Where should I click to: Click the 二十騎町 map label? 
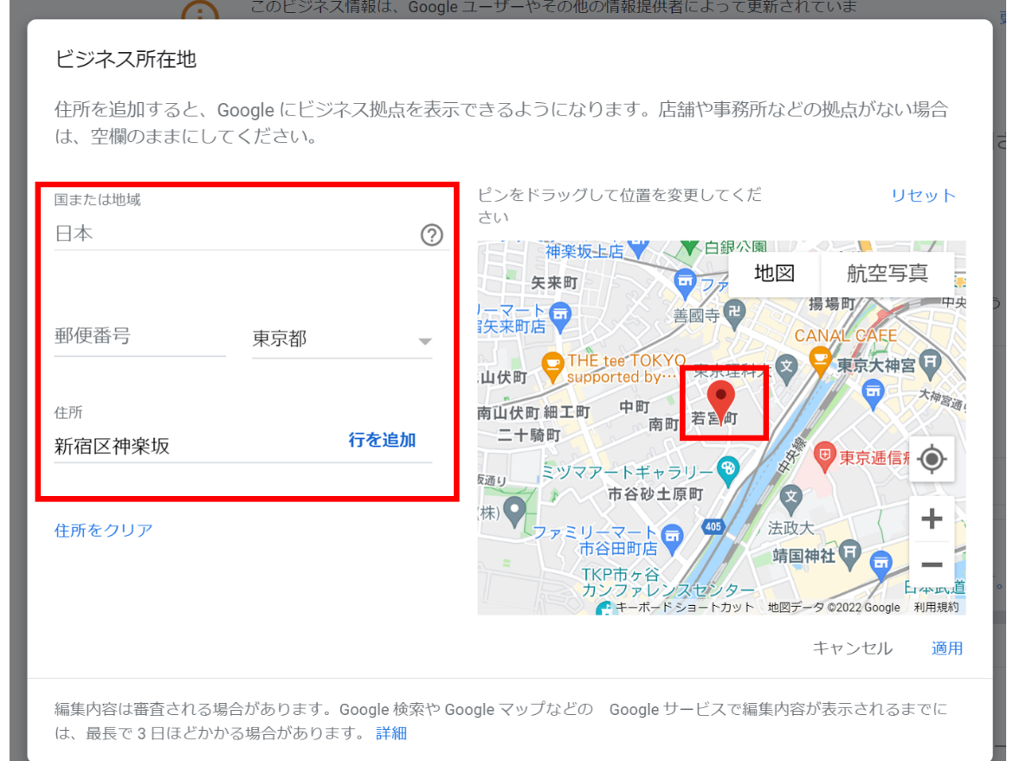tap(528, 435)
